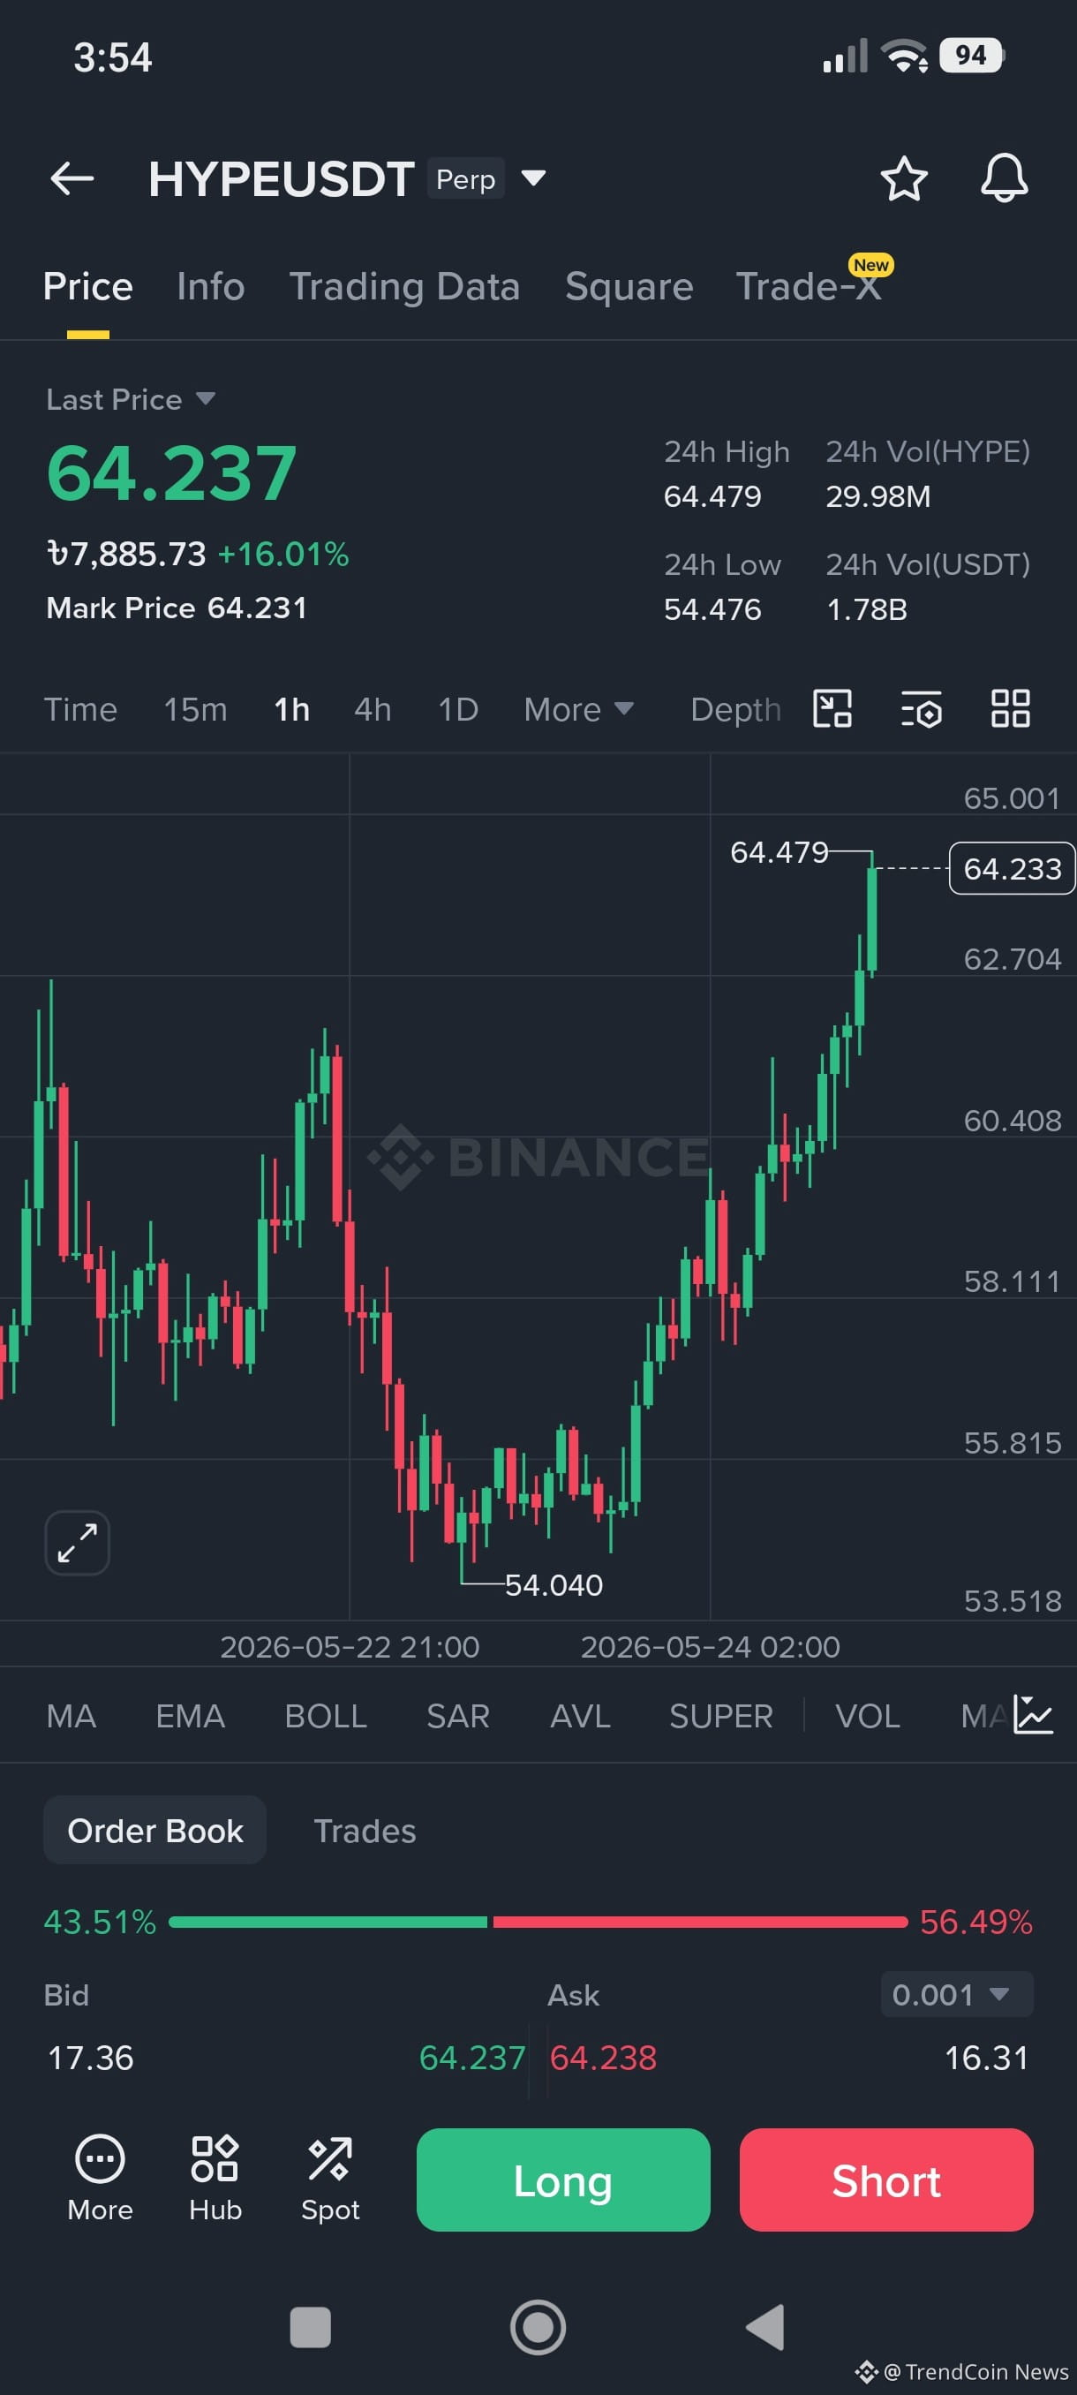Tap the ask quantity 16.31

987,2058
